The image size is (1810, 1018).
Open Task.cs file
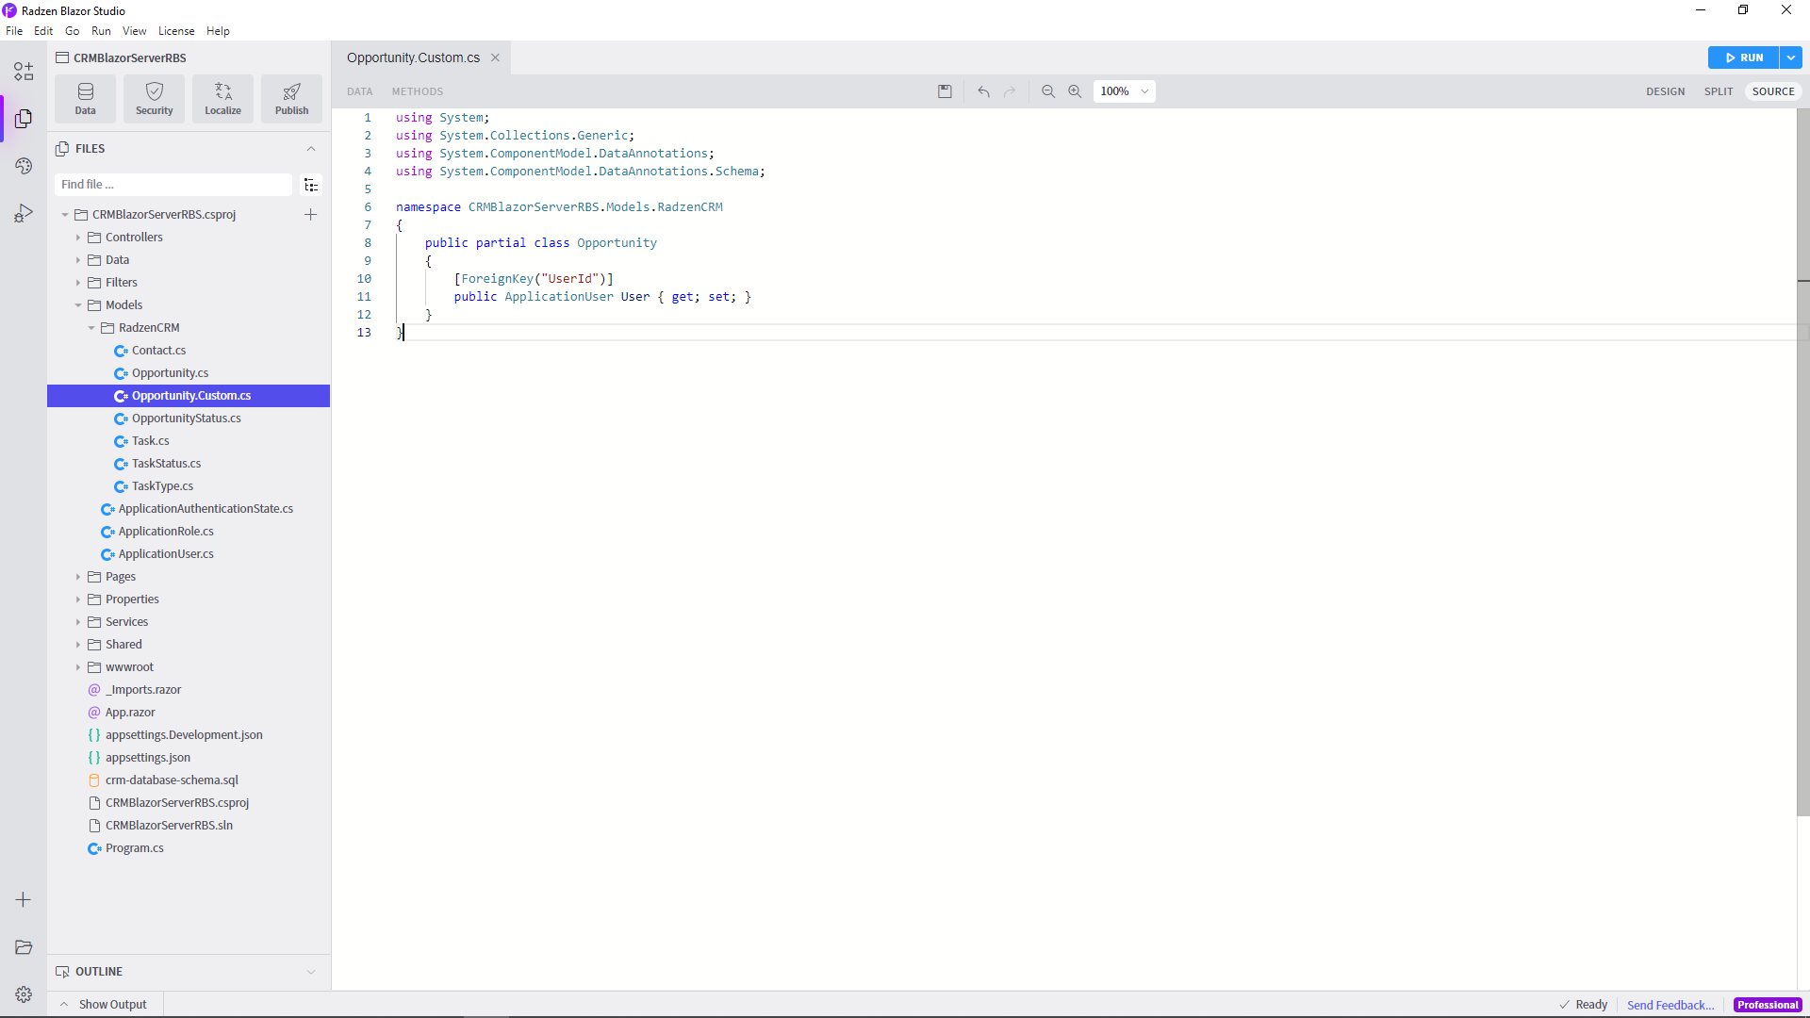coord(150,441)
